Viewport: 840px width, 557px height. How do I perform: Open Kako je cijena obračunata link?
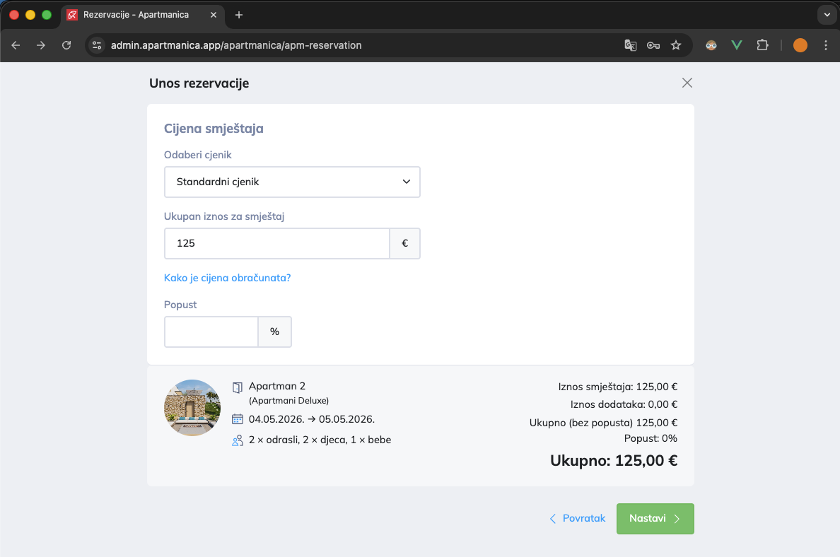227,278
